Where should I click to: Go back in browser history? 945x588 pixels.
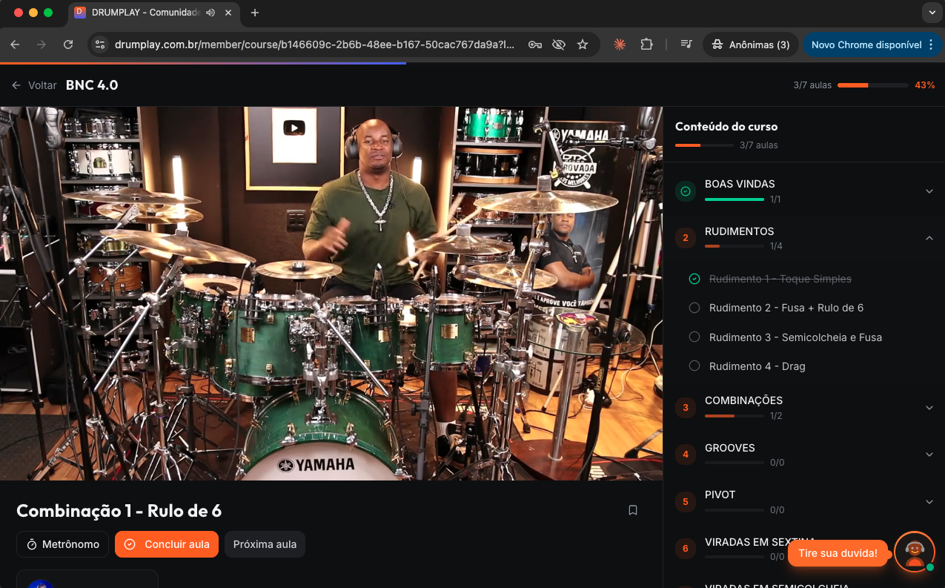point(15,44)
